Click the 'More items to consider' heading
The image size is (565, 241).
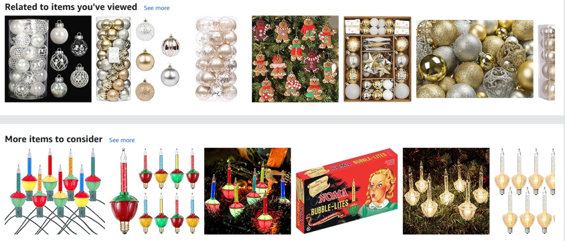[54, 139]
